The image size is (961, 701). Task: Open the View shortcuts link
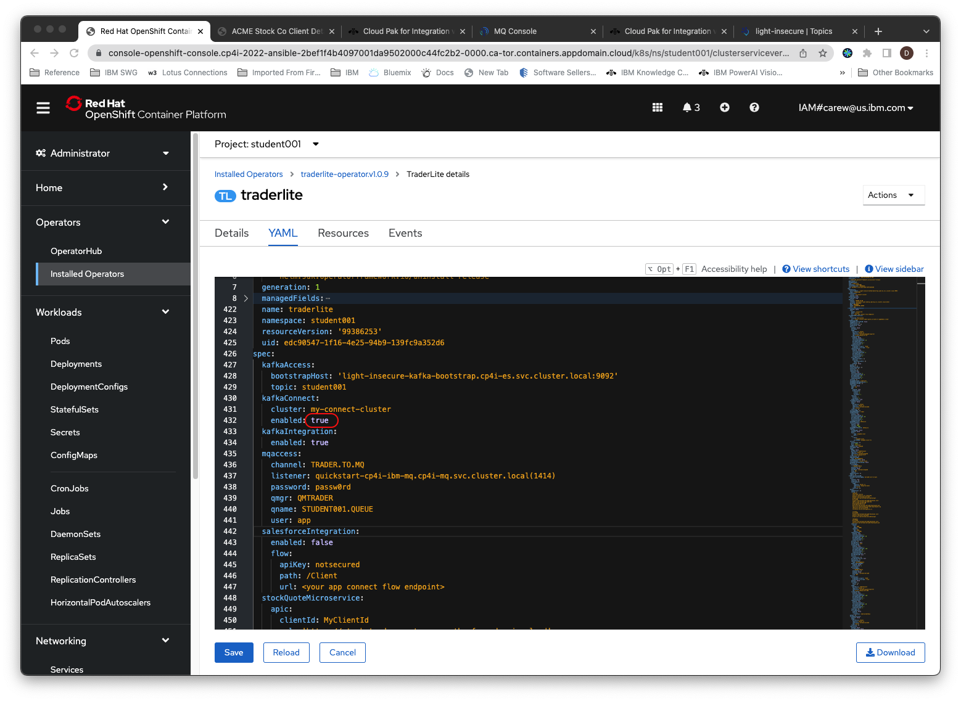tap(816, 269)
